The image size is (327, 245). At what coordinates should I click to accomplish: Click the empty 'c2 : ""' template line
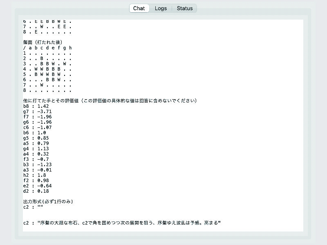33,207
